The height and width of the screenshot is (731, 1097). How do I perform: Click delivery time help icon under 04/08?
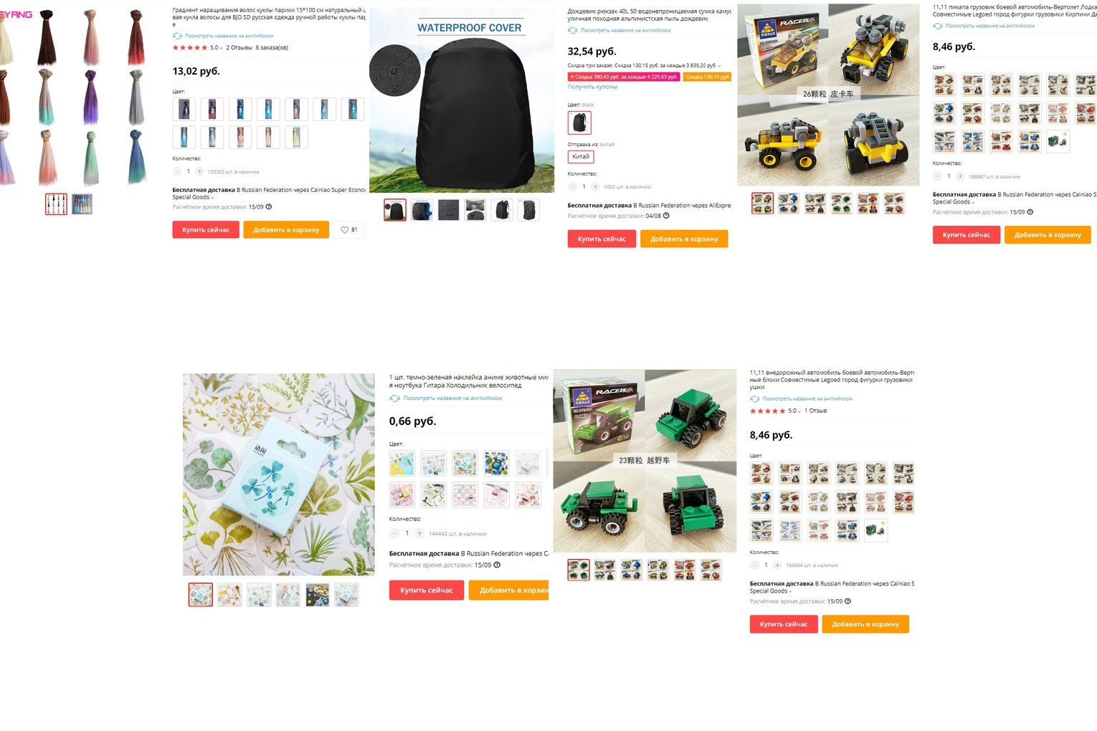point(666,216)
